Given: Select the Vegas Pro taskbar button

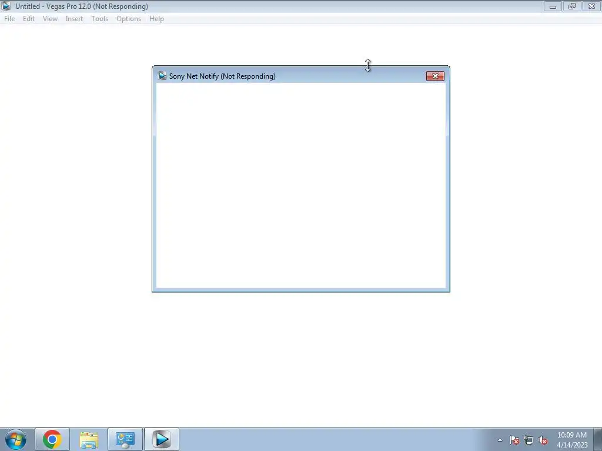Looking at the screenshot, I should click(161, 439).
